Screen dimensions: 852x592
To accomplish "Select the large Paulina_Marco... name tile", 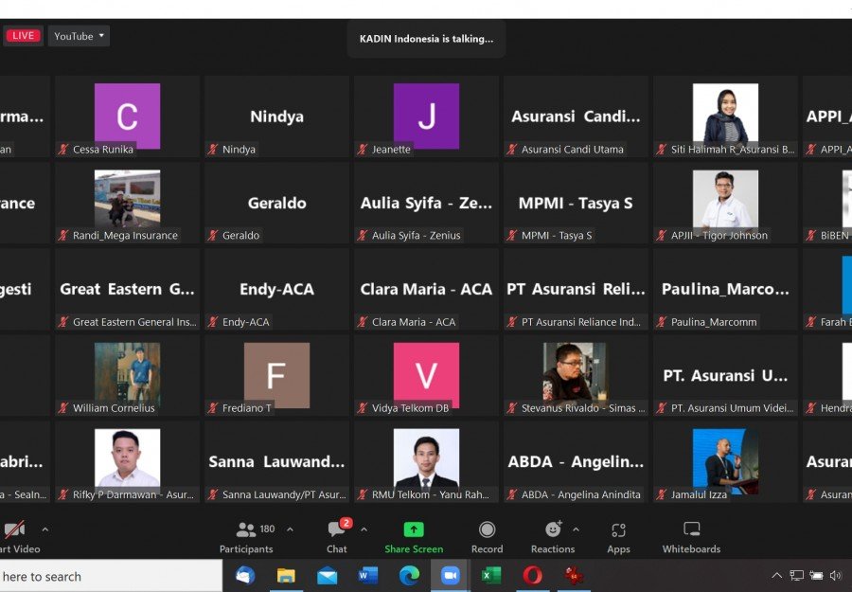I will tap(725, 289).
